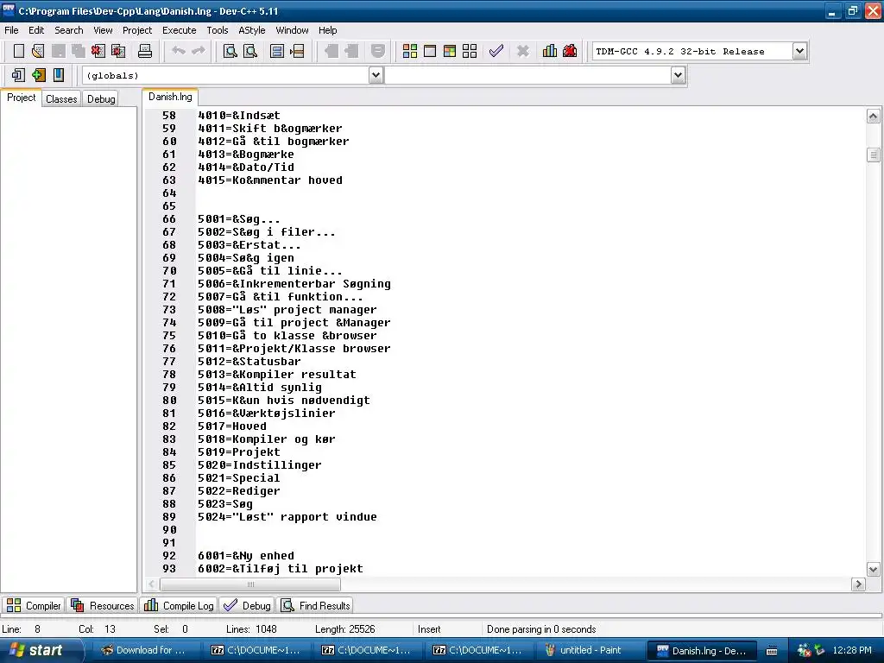Image resolution: width=884 pixels, height=663 pixels.
Task: Click the Profile bar-chart toolbar icon
Action: click(550, 51)
